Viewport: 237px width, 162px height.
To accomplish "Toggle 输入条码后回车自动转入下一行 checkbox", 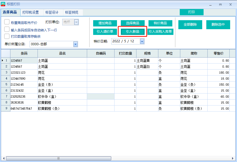I will [x=7, y=29].
